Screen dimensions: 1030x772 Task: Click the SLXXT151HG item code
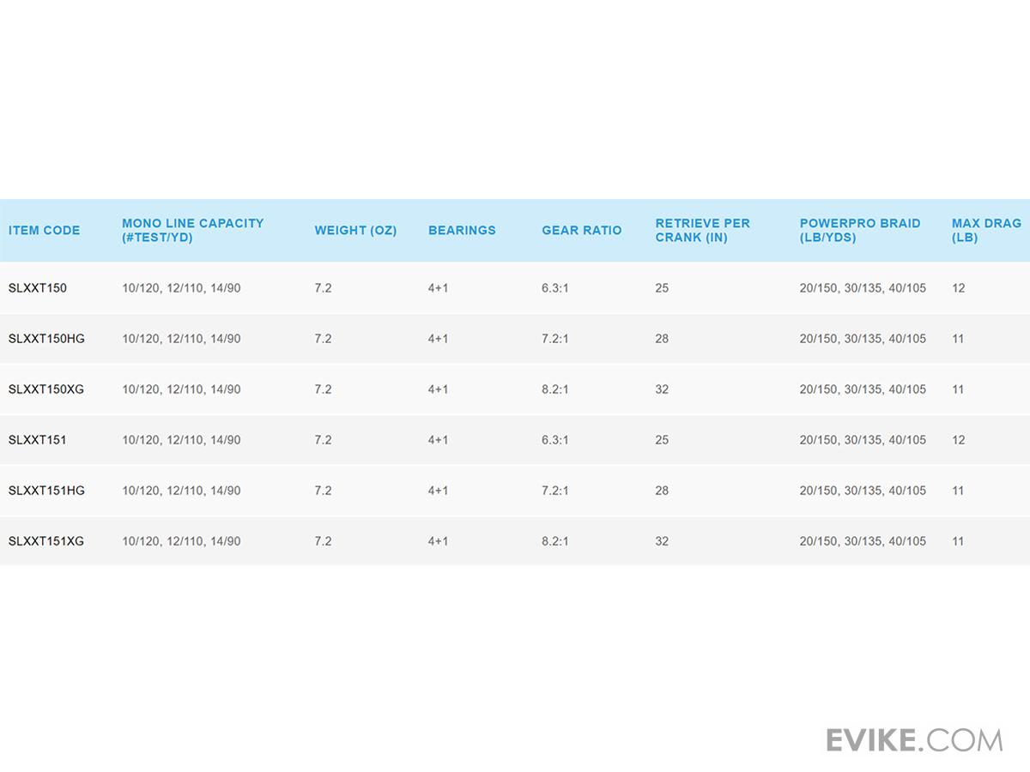[46, 491]
